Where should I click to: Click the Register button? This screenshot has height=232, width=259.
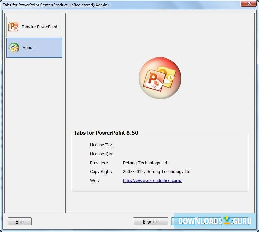tap(150, 221)
